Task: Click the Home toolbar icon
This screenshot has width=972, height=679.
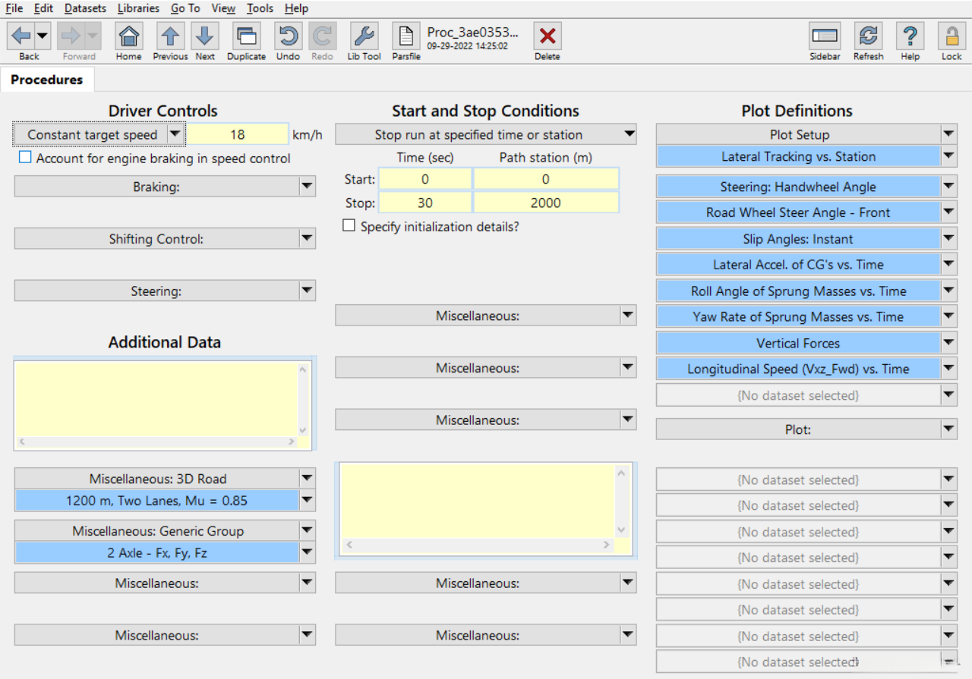Action: point(129,36)
